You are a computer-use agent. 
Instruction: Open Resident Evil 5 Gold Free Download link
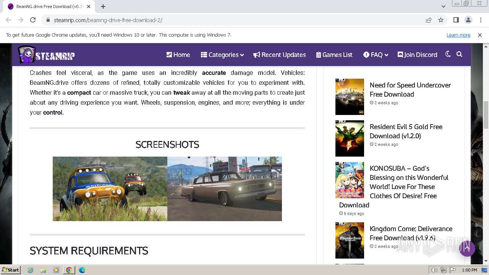tap(406, 131)
